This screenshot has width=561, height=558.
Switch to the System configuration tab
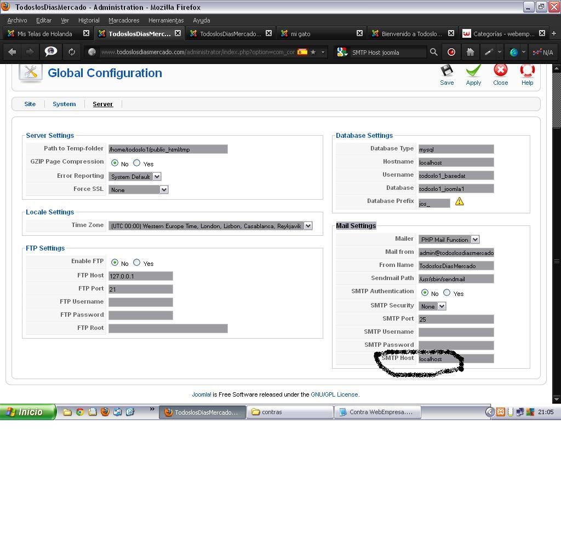(x=64, y=104)
